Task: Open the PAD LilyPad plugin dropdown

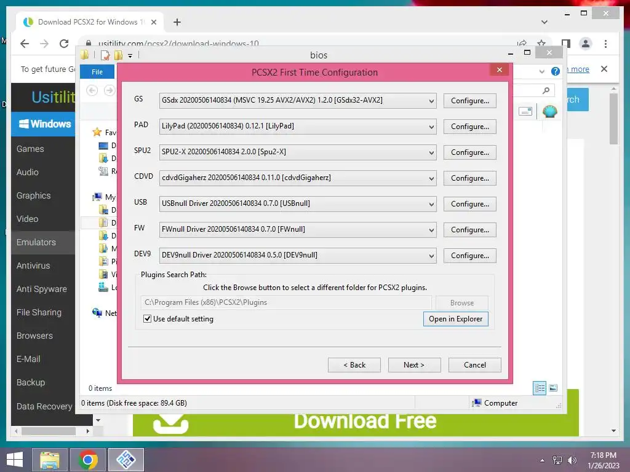Action: (297, 127)
